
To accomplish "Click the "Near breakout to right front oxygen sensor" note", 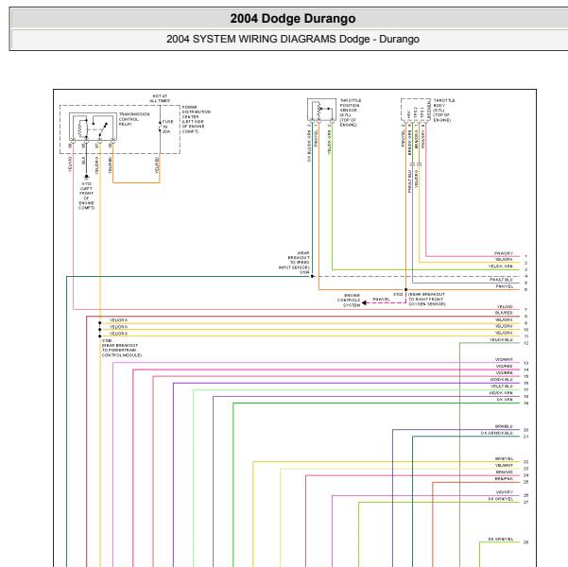I will [427, 300].
